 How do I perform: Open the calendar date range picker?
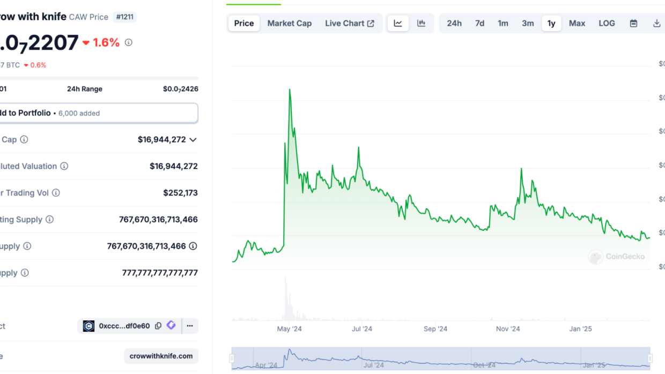point(633,23)
